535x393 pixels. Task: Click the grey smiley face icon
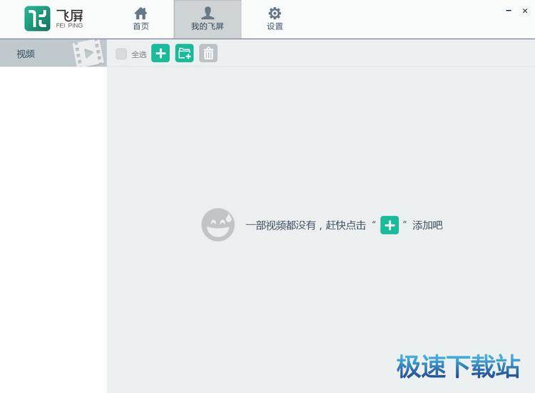218,225
